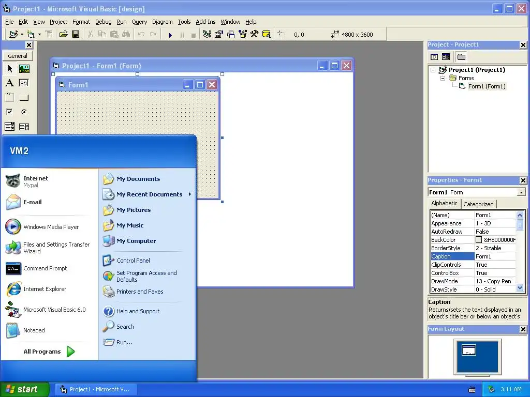Click the Add Form toolbar icon

pyautogui.click(x=31, y=34)
